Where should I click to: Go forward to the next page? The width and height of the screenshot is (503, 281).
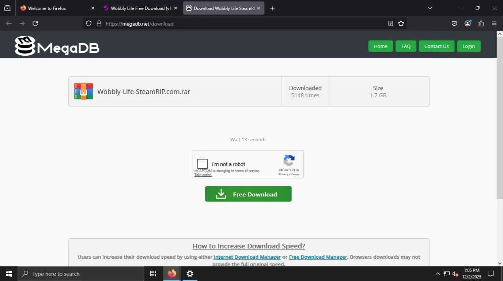pos(22,23)
